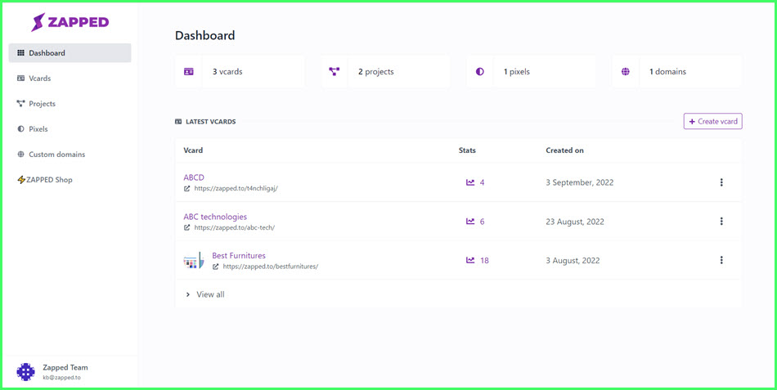Select Custom domains in sidebar

[70, 154]
